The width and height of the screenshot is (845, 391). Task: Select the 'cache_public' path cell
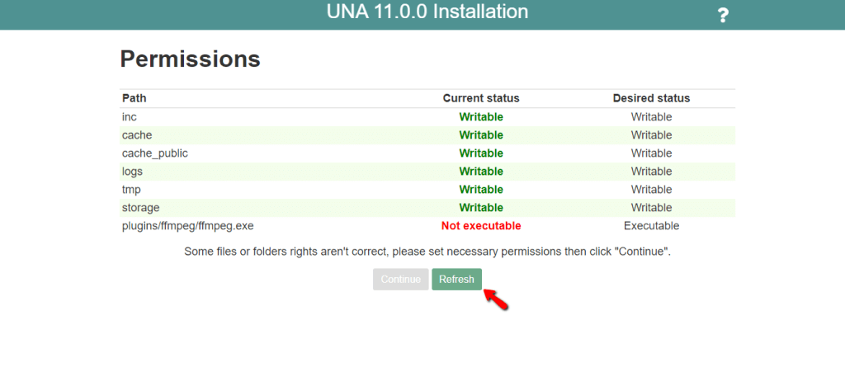pyautogui.click(x=155, y=153)
